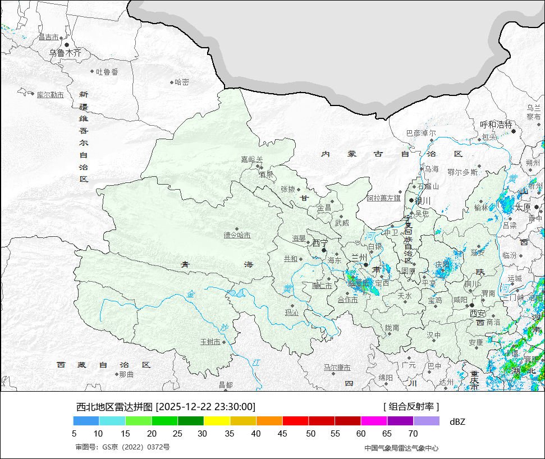Viewport: 545px width, 459px height.
Task: Click the 绵阳 city label
Action: pyautogui.click(x=386, y=378)
